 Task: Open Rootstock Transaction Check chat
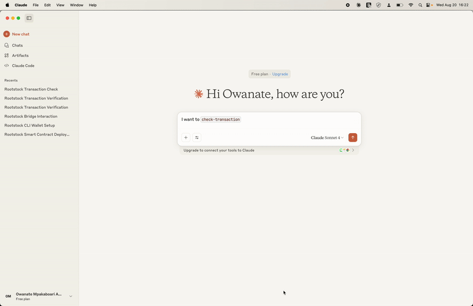31,89
